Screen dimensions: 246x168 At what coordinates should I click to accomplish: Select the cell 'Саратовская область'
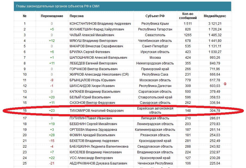(x=155, y=92)
